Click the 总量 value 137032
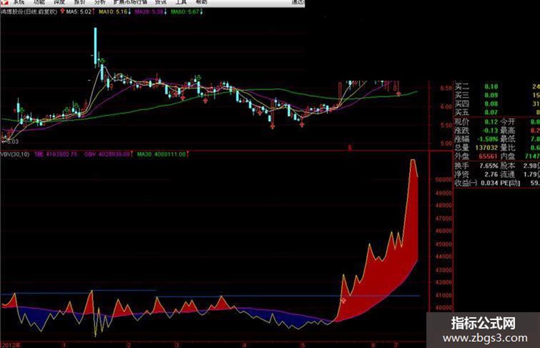 pyautogui.click(x=486, y=148)
